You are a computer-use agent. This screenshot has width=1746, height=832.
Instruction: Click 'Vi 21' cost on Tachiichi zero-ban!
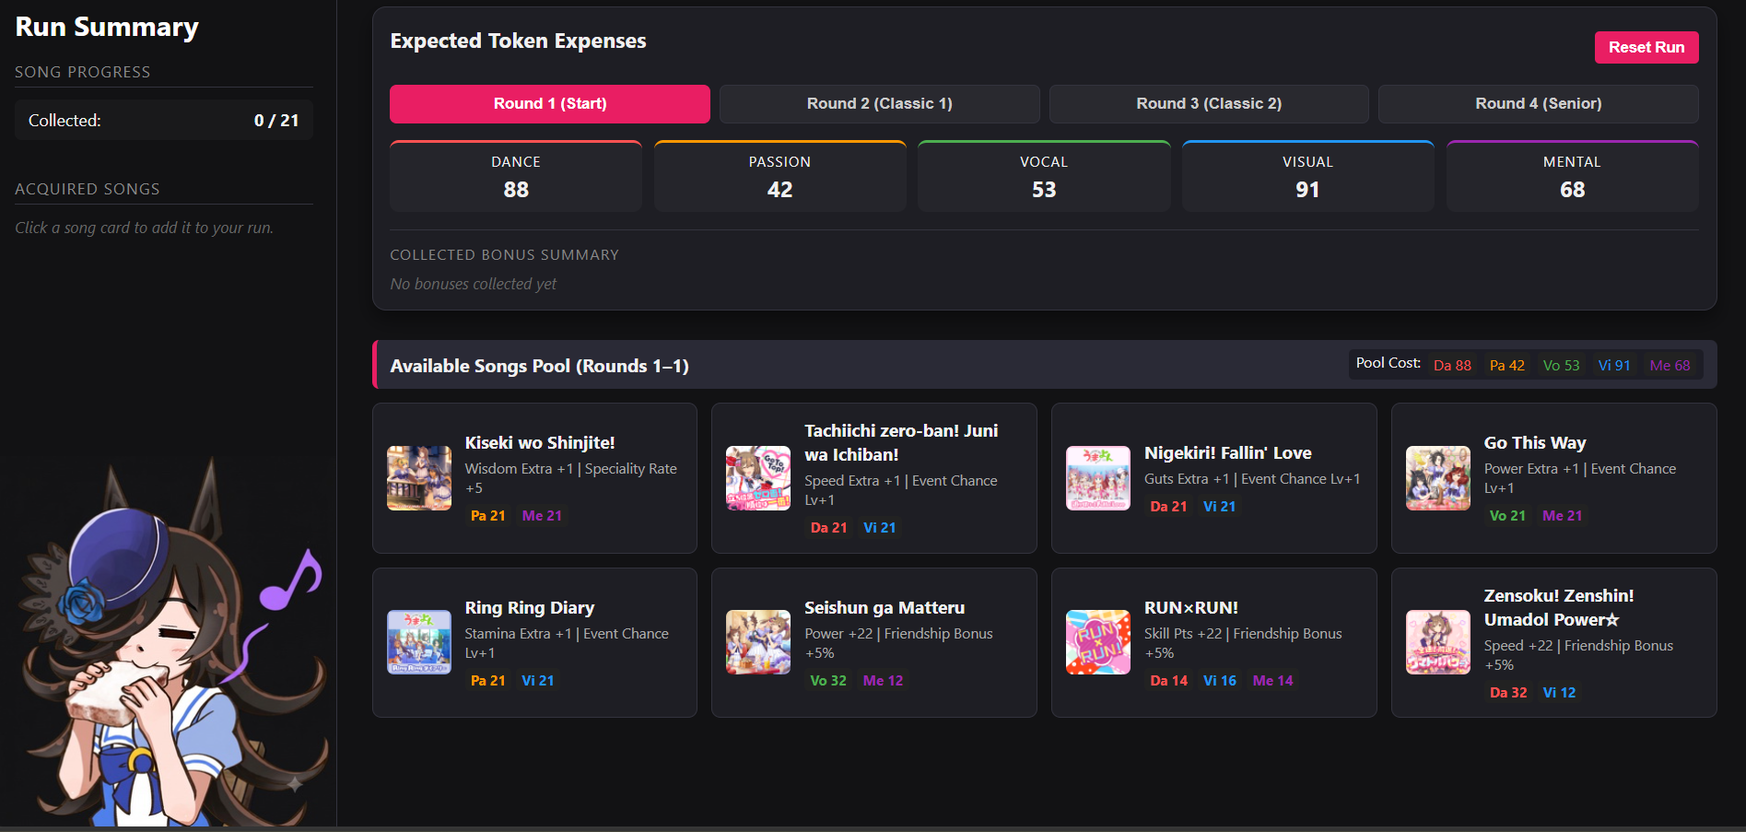pyautogui.click(x=880, y=528)
